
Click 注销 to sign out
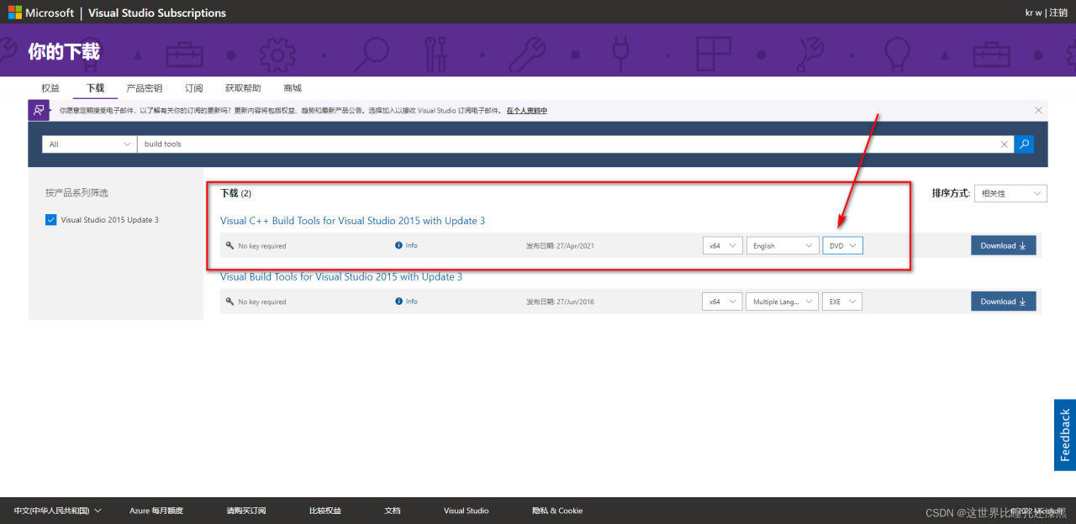click(1058, 13)
